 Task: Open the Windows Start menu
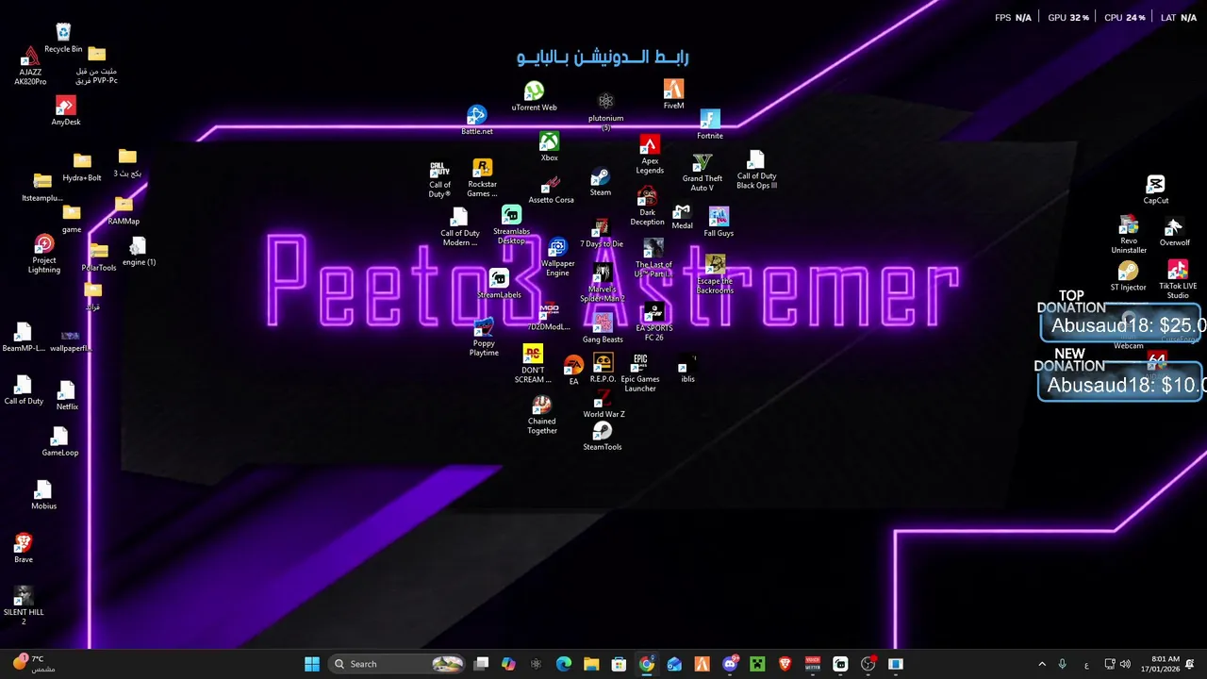tap(312, 664)
